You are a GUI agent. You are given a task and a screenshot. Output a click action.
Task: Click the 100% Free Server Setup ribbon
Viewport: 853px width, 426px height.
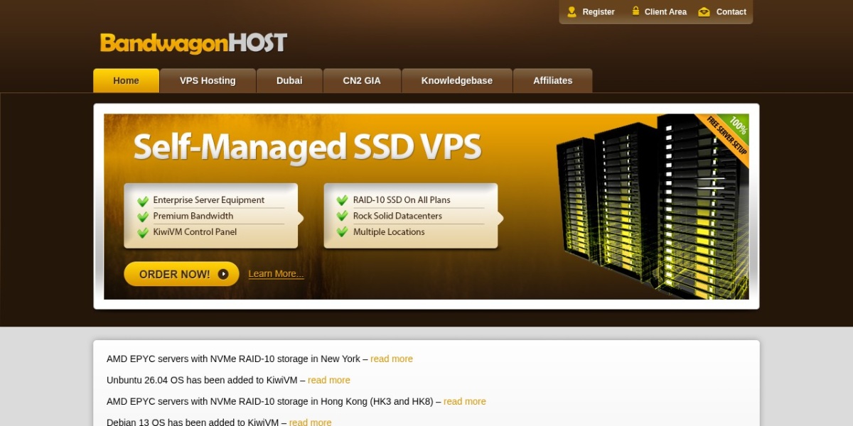726,138
